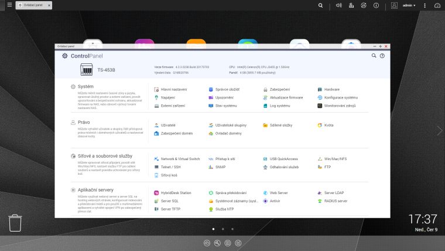Open the more options vertical dots

(425, 5)
